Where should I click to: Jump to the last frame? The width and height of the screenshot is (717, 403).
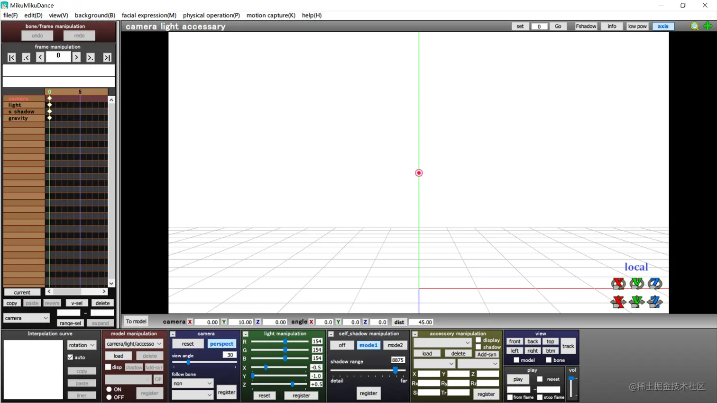[x=107, y=58]
